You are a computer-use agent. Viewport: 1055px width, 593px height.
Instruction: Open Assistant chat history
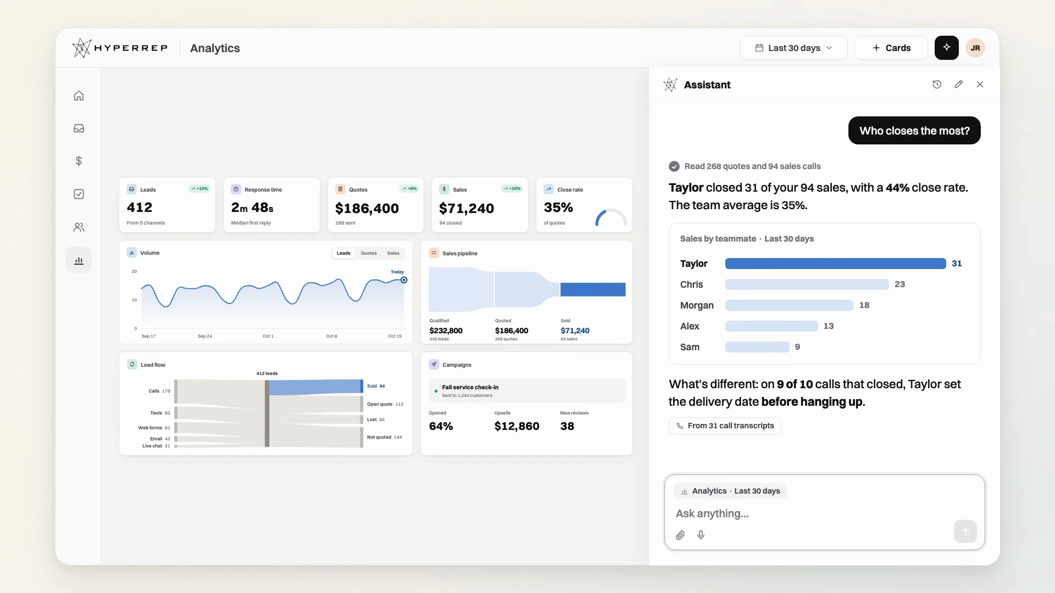click(x=937, y=85)
